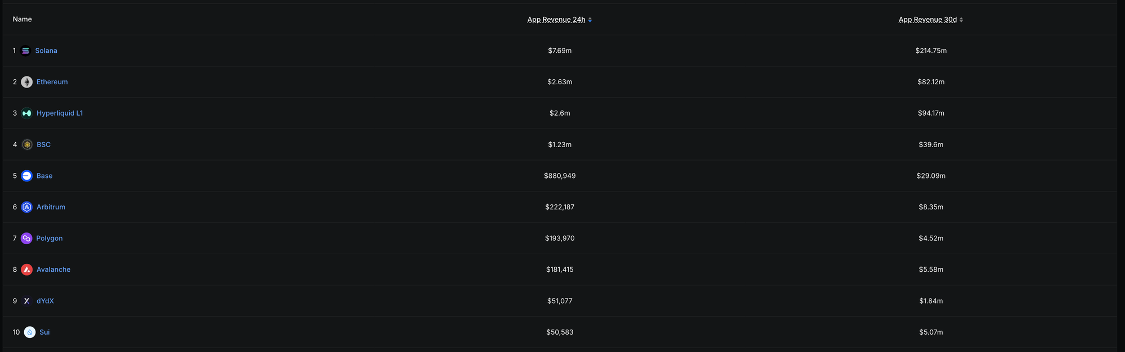The image size is (1125, 352).
Task: Click the BSC chain logo icon
Action: point(27,145)
